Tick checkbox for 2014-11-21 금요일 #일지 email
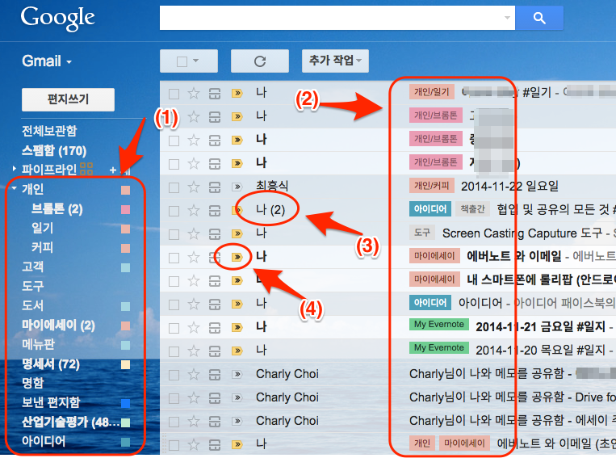The image size is (616, 458). 174,328
